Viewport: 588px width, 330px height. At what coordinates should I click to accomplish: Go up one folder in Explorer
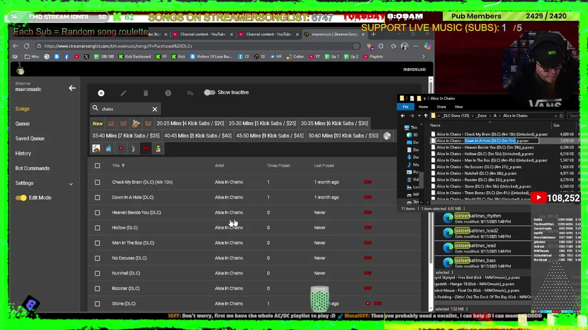pyautogui.click(x=426, y=116)
